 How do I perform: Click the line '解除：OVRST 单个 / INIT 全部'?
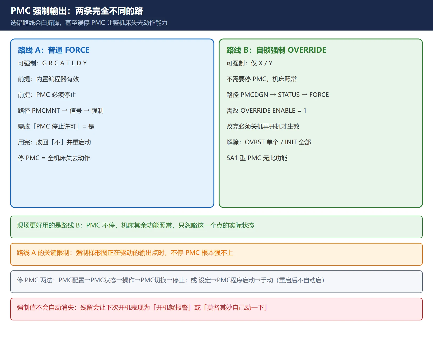click(269, 142)
